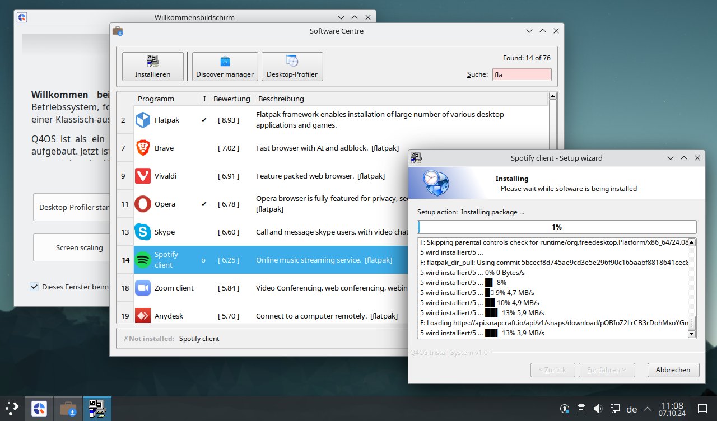Click the Willkommensbildschirm title bar icon
The image size is (717, 421).
click(x=21, y=17)
